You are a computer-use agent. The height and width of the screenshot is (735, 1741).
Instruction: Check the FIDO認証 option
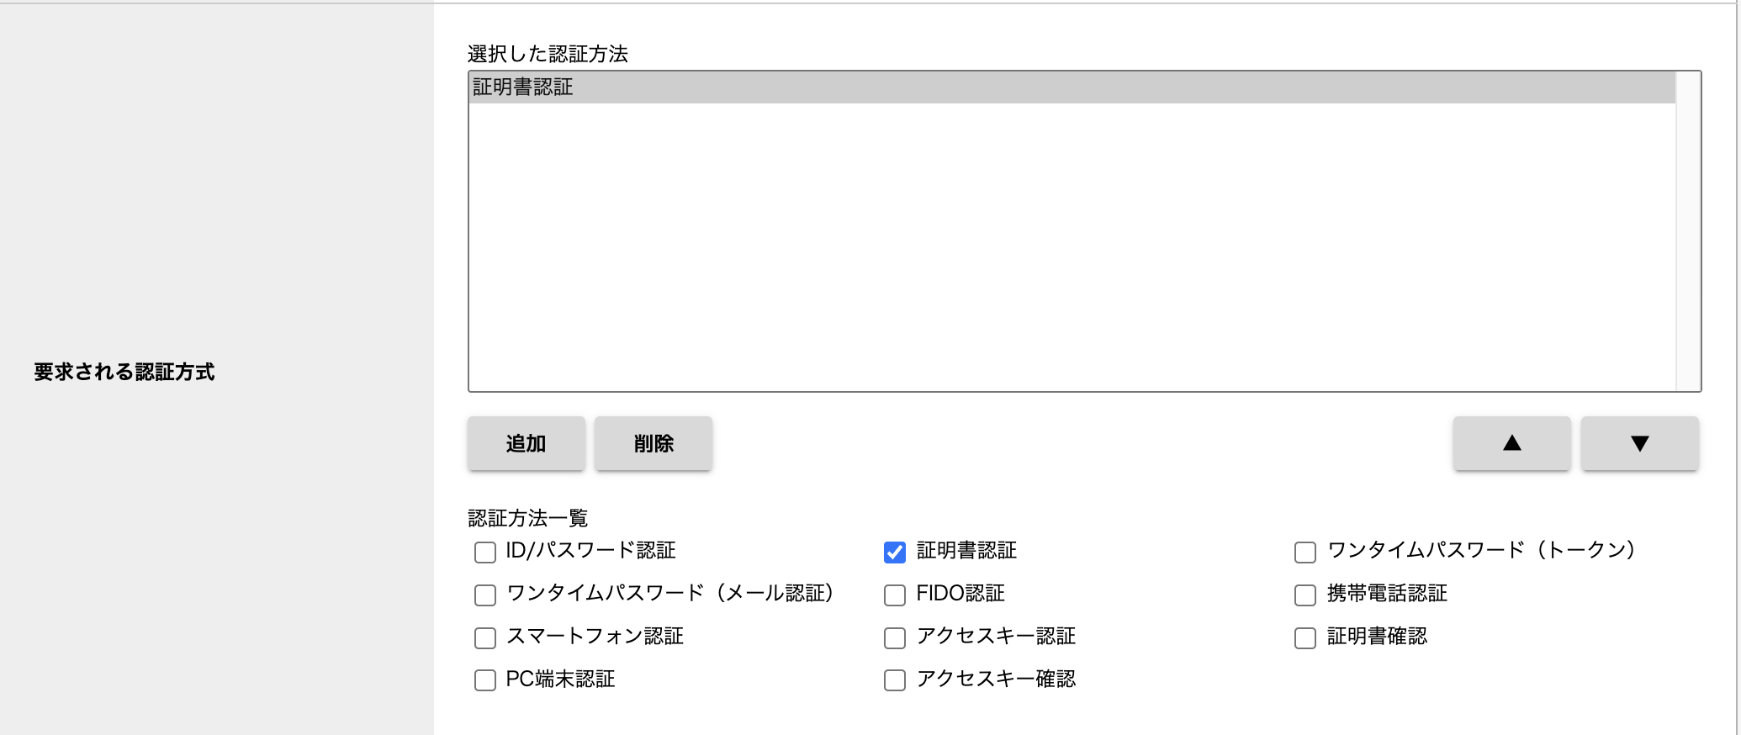895,595
